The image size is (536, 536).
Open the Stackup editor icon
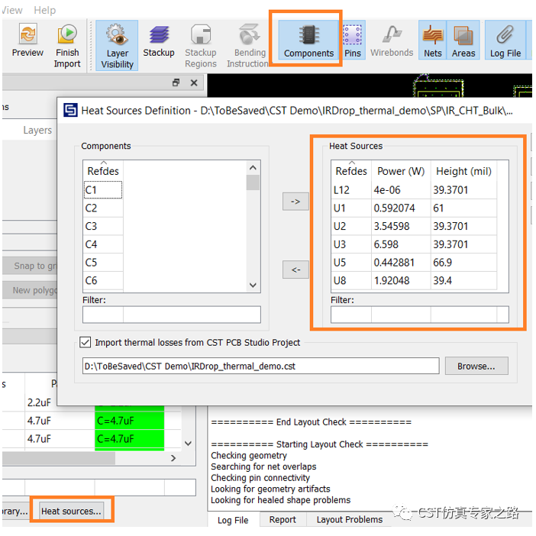(159, 41)
